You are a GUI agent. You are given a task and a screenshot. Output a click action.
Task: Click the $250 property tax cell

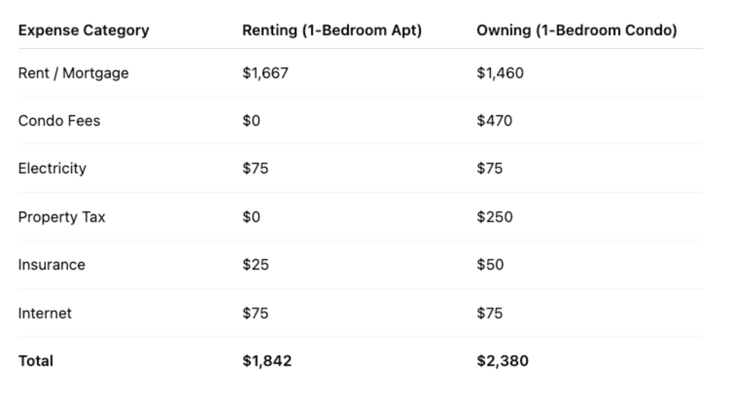click(494, 217)
